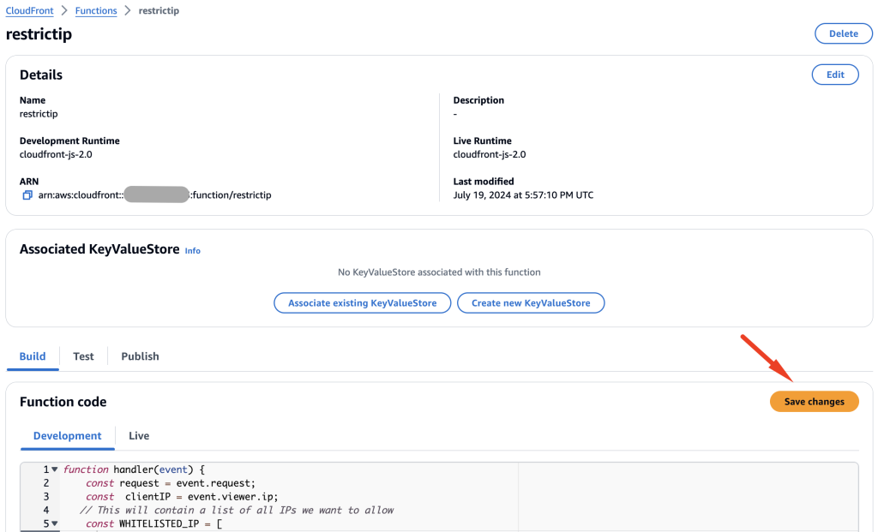Click Associate existing KeyValueStore button
The height and width of the screenshot is (532, 878).
coord(363,302)
